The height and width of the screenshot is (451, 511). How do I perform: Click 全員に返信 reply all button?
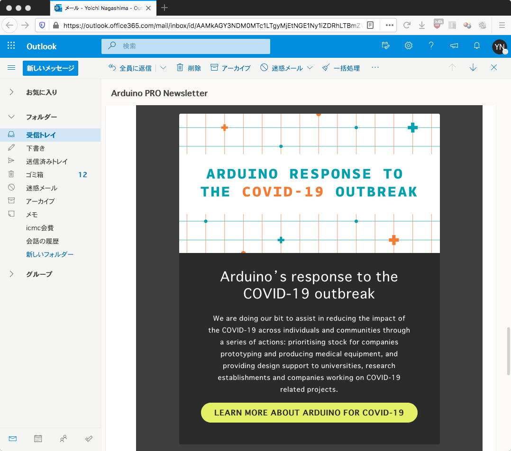tap(130, 68)
